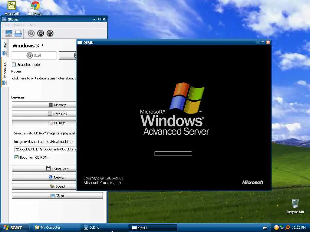Open the Help menu in QtEmu
This screenshot has height=232, width=310.
coord(32,25)
